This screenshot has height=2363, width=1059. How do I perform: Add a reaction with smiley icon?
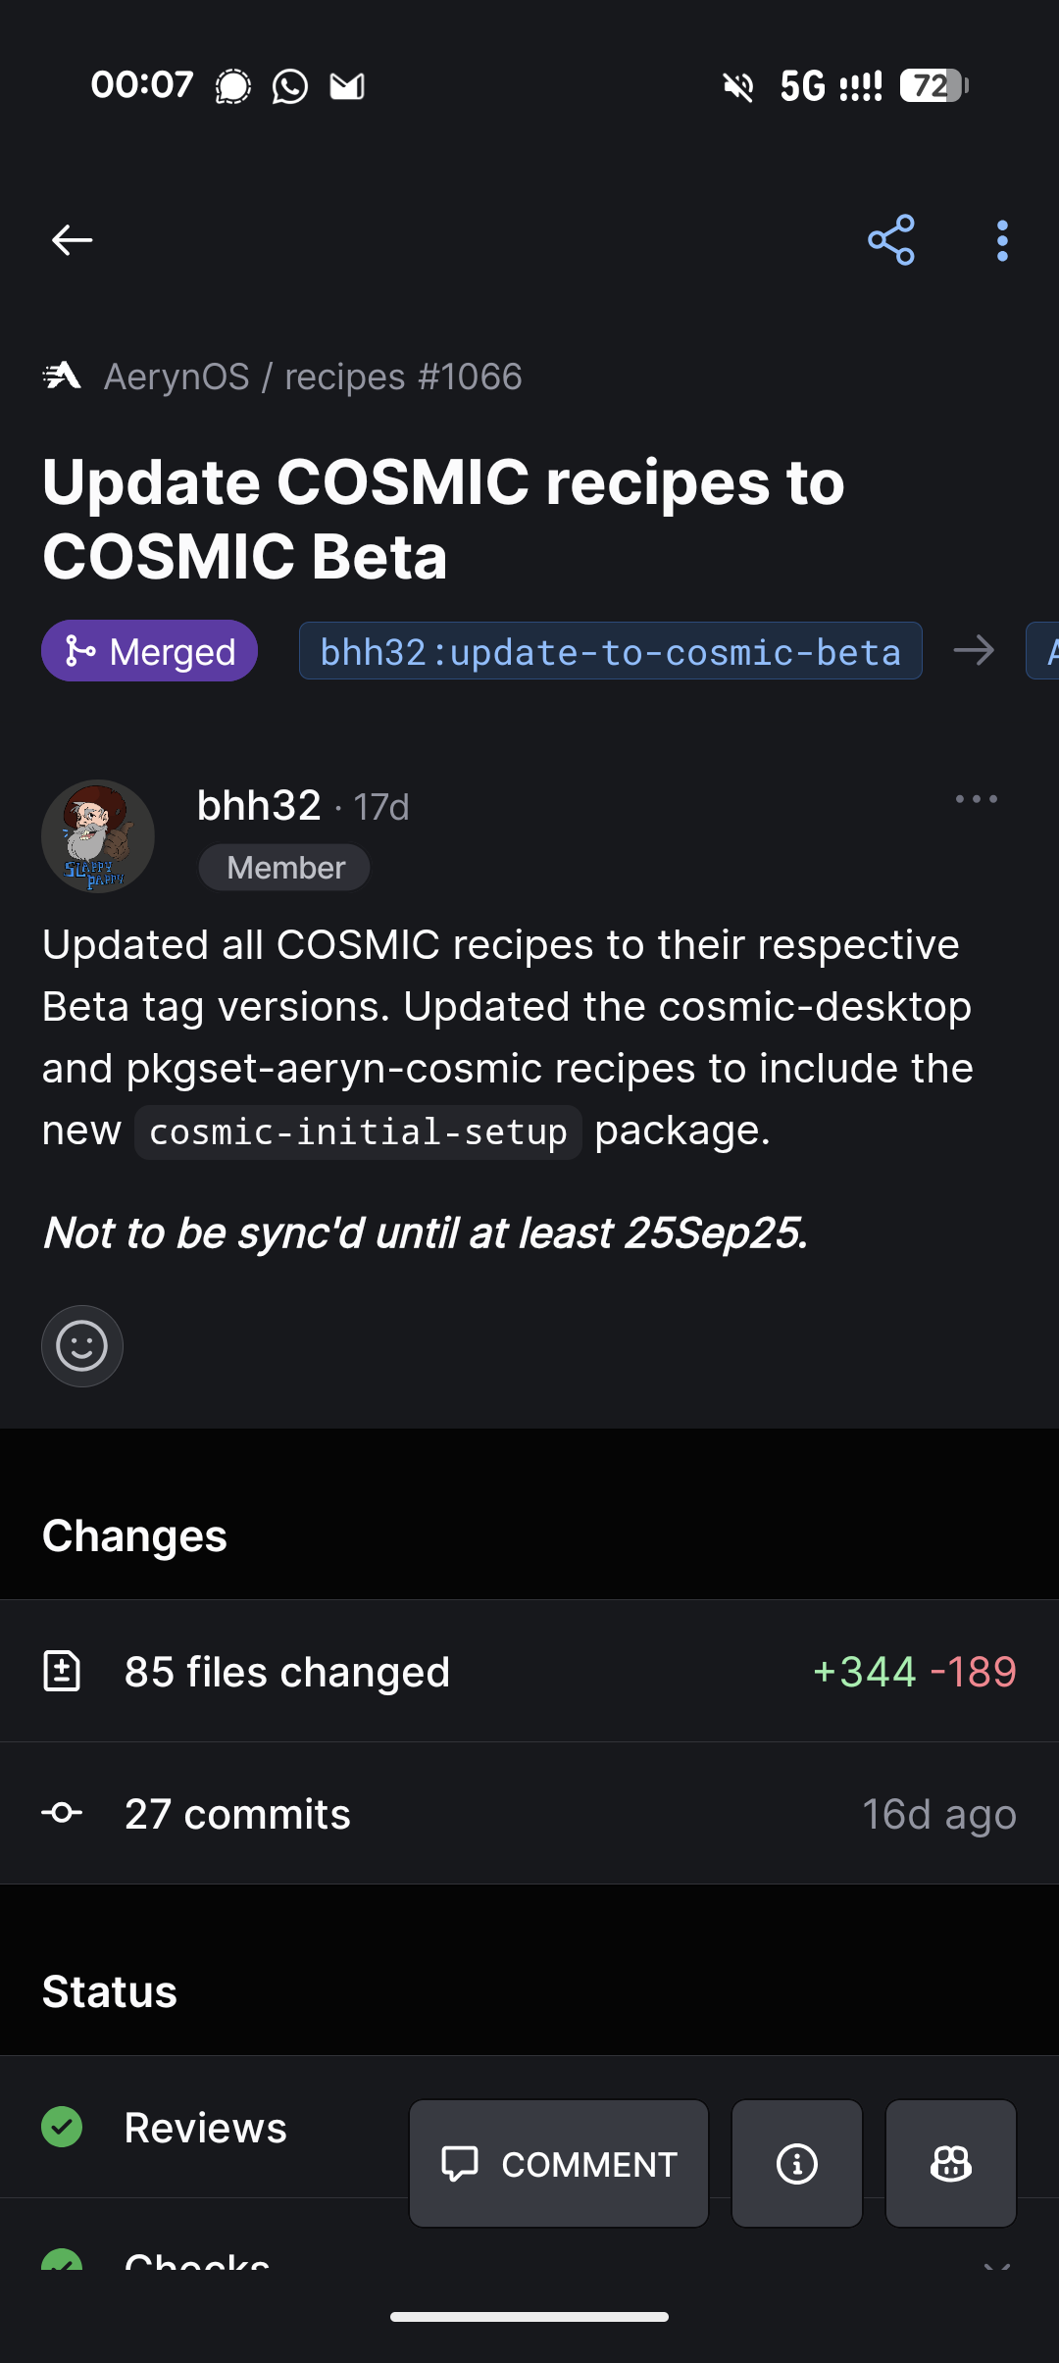click(x=82, y=1346)
